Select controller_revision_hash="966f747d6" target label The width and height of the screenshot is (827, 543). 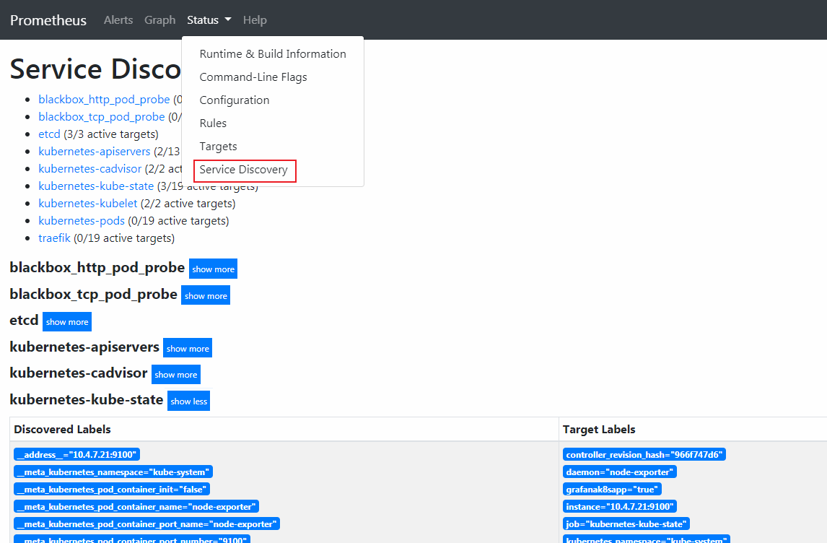644,454
